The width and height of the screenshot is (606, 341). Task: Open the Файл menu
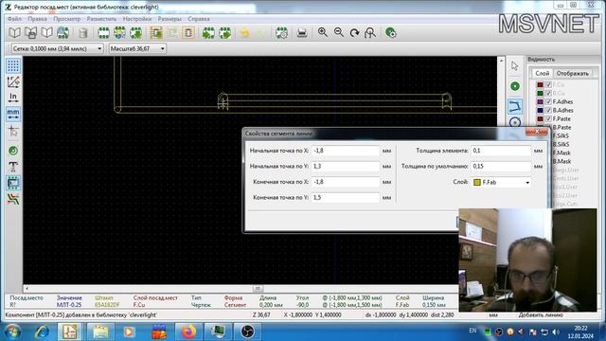tap(14, 19)
